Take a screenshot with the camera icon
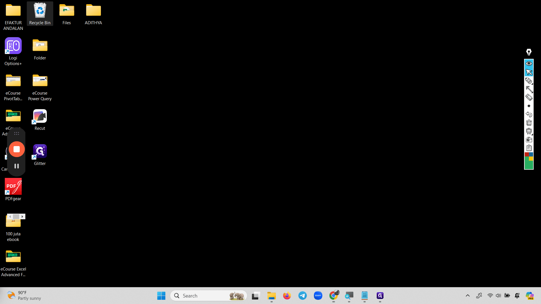 coord(529,140)
